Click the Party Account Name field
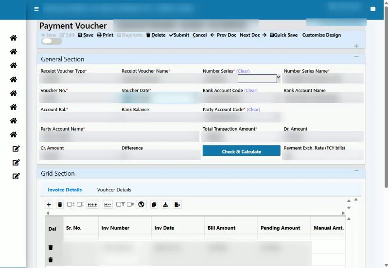 tap(119, 137)
